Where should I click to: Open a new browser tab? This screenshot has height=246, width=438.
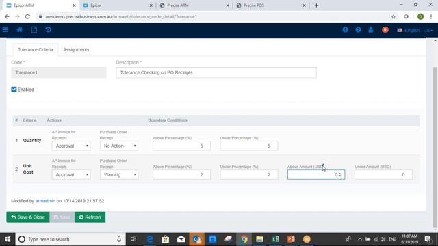tap(316, 5)
